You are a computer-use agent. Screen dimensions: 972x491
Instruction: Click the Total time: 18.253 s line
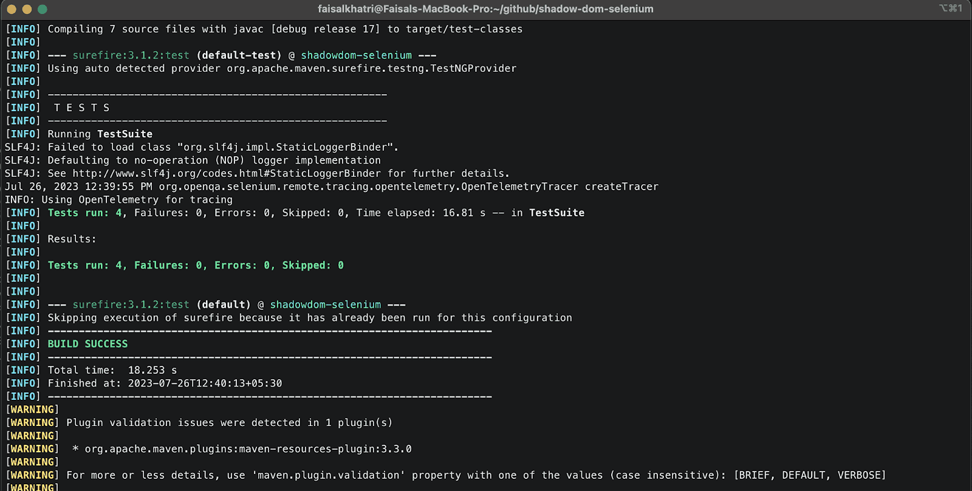click(x=112, y=369)
